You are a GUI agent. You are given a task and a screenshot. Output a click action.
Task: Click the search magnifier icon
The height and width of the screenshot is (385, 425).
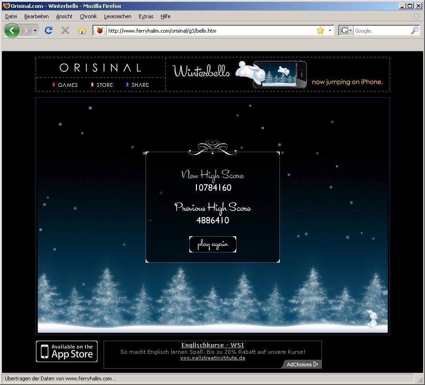pyautogui.click(x=414, y=31)
